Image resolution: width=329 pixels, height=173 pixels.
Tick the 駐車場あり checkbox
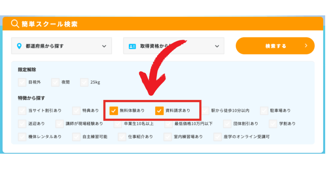pos(264,111)
